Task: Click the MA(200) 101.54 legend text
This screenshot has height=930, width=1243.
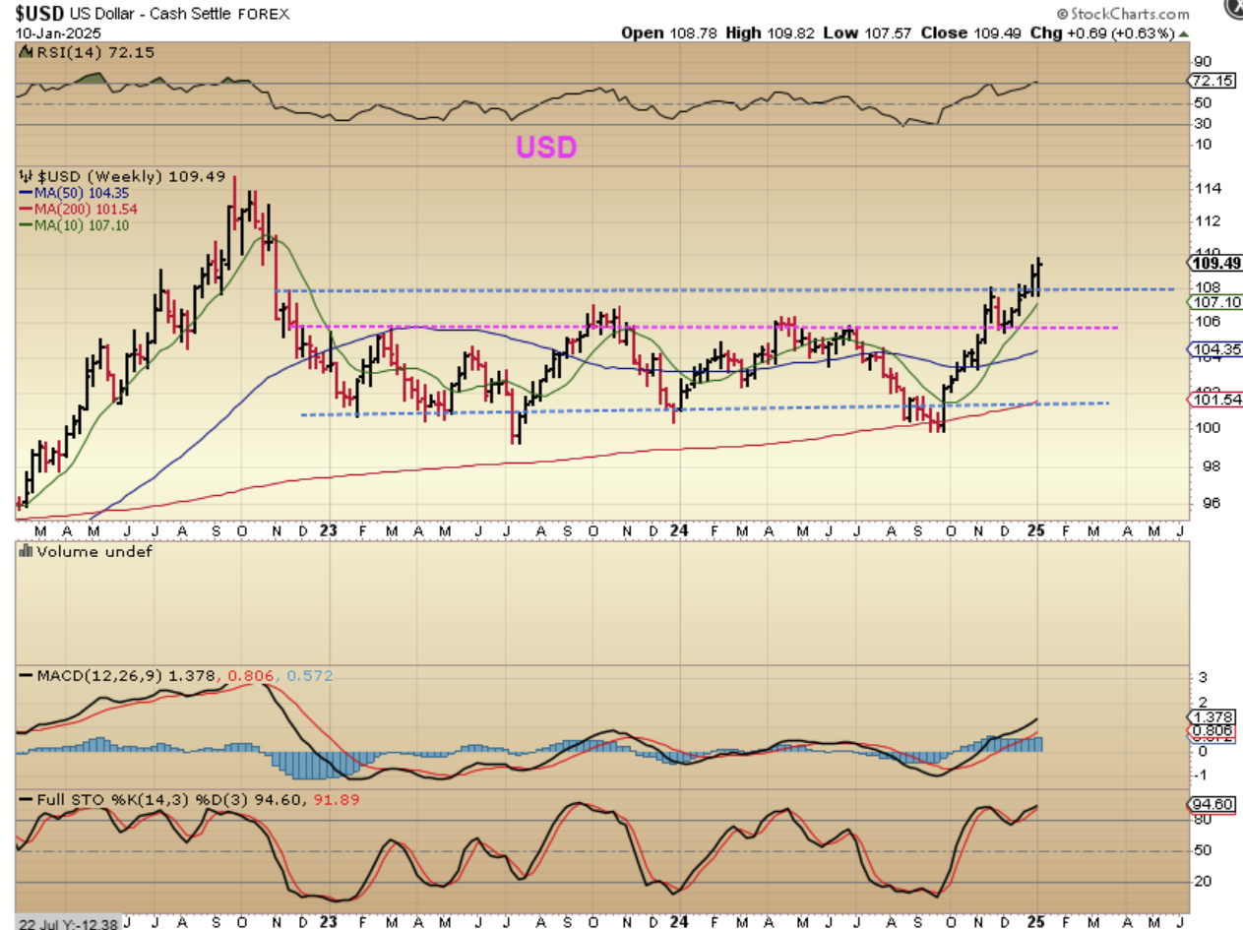Action: point(84,210)
